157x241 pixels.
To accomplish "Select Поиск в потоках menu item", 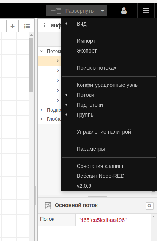I will tap(109, 68).
